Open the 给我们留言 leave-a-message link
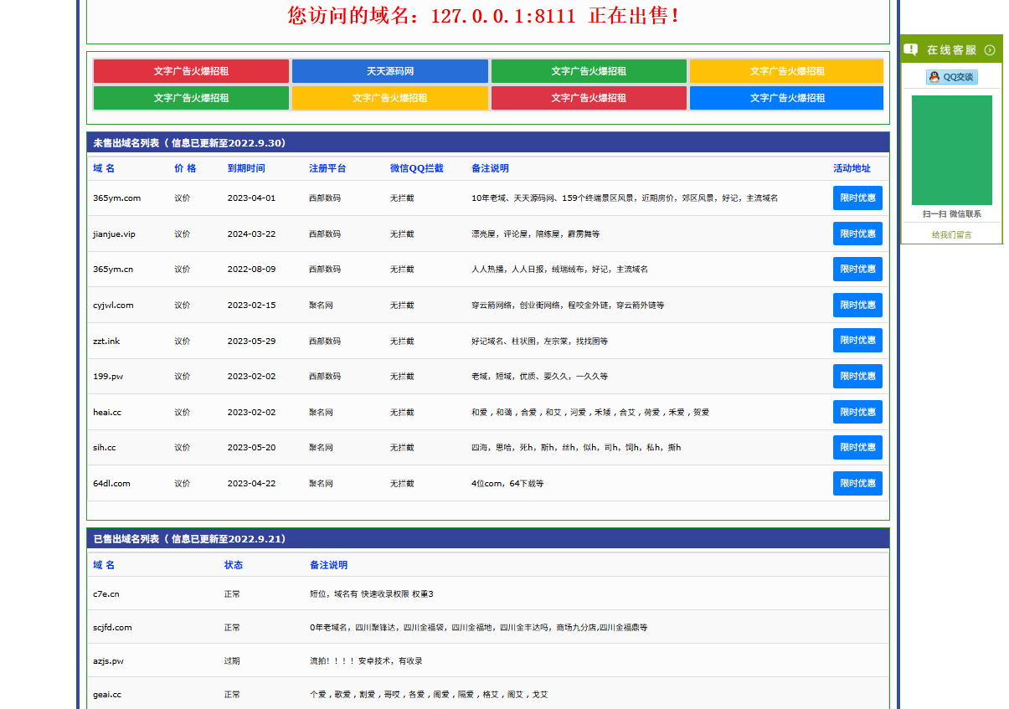 pos(951,234)
